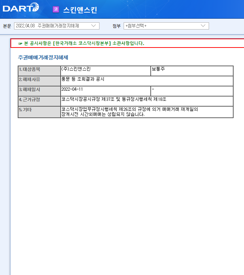The width and height of the screenshot is (244, 275).
Task: Click the 4.근거규정 row header
Action: 39,101
